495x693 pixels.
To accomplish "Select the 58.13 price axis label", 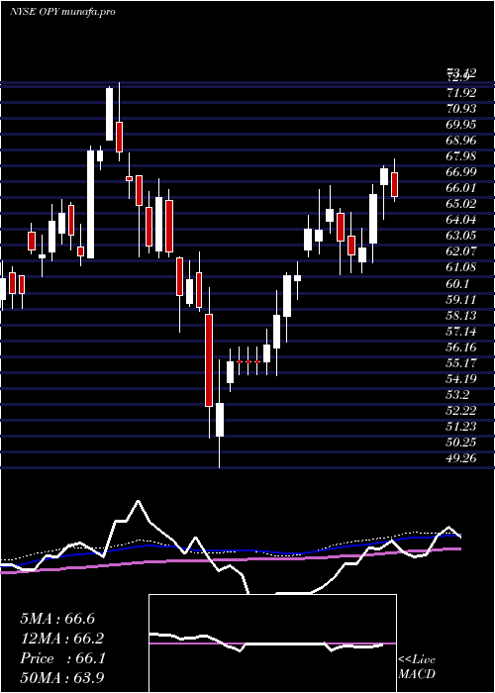I will [x=461, y=316].
